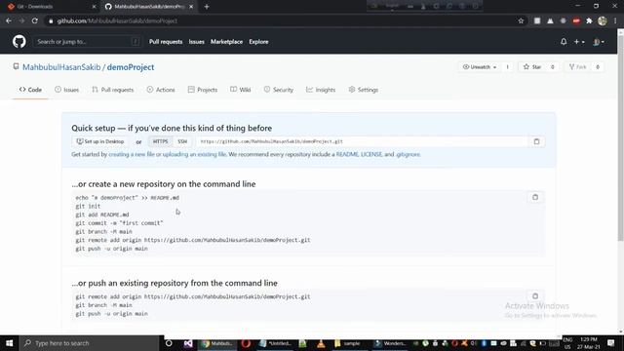Image resolution: width=624 pixels, height=351 pixels.
Task: Copy the create new repository commands
Action: [x=535, y=197]
